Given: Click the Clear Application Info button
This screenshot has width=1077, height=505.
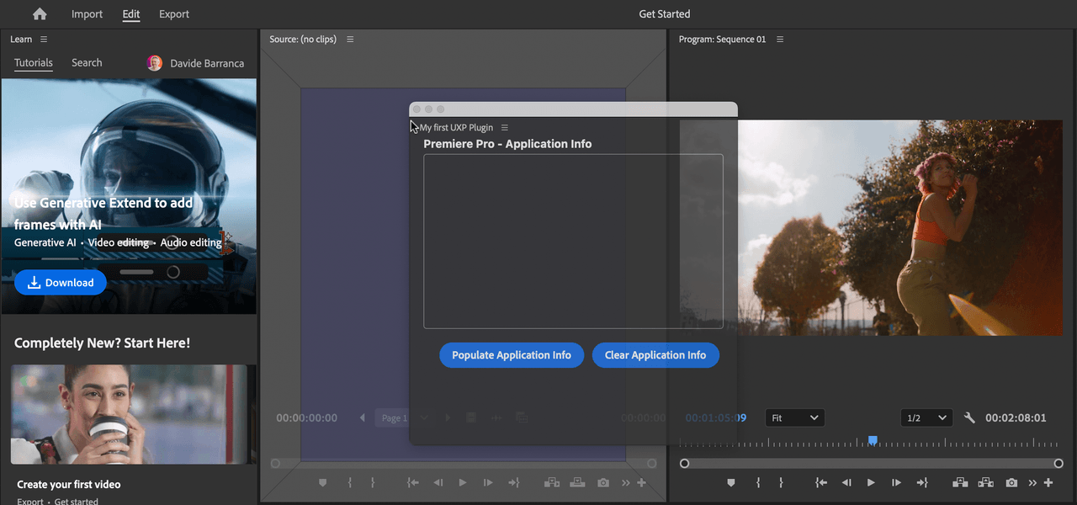Looking at the screenshot, I should [655, 355].
